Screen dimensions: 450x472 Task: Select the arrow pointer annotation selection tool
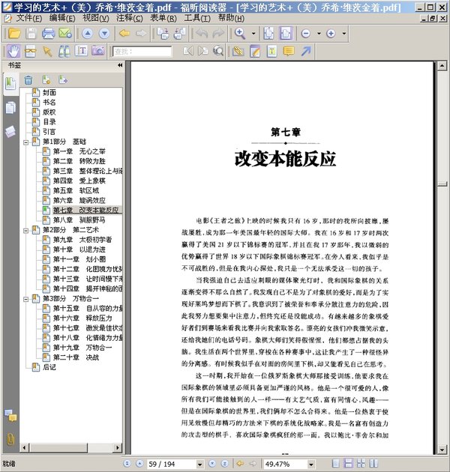click(47, 51)
